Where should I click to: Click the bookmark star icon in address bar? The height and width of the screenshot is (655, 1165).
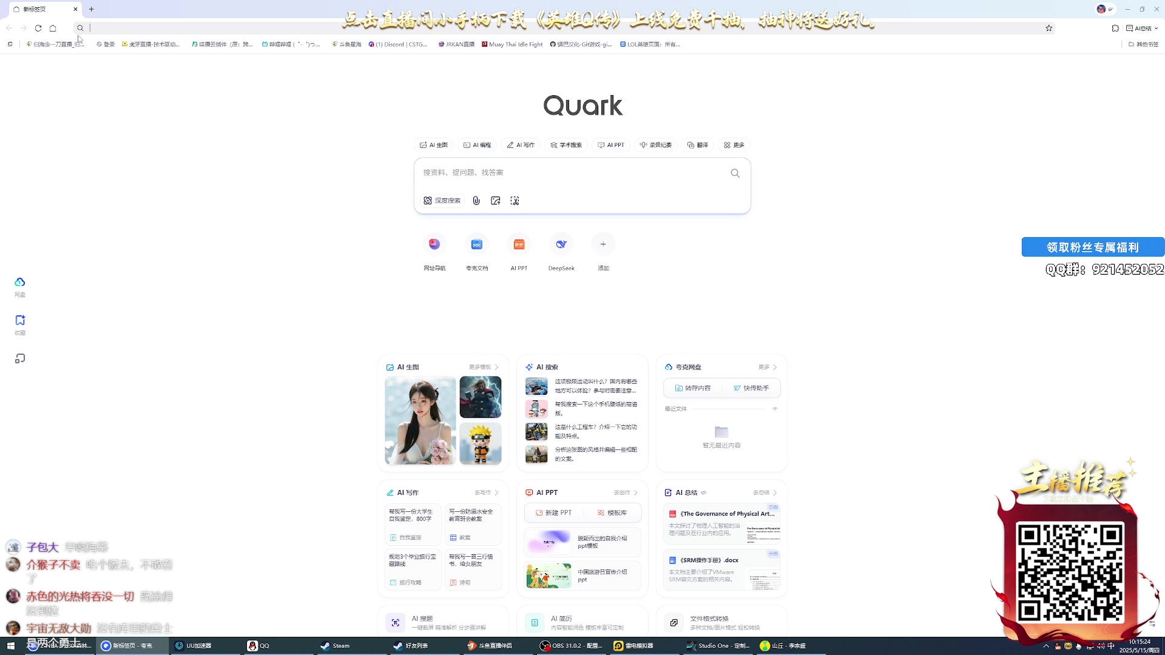(1048, 28)
